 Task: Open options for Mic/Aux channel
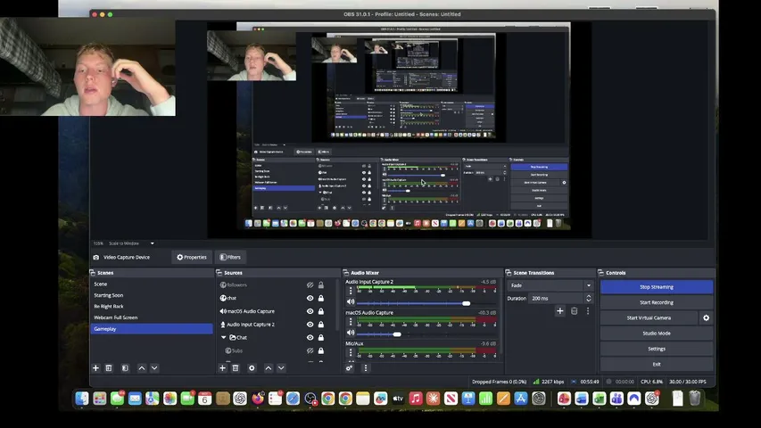pyautogui.click(x=351, y=353)
